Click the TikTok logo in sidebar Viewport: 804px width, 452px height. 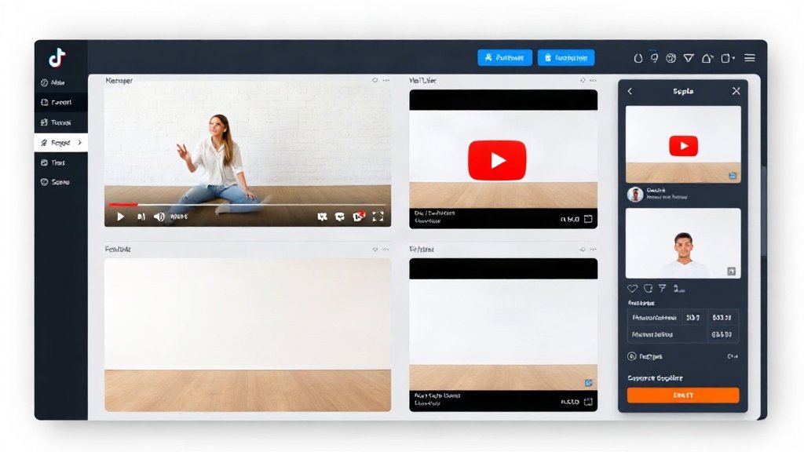pyautogui.click(x=57, y=57)
